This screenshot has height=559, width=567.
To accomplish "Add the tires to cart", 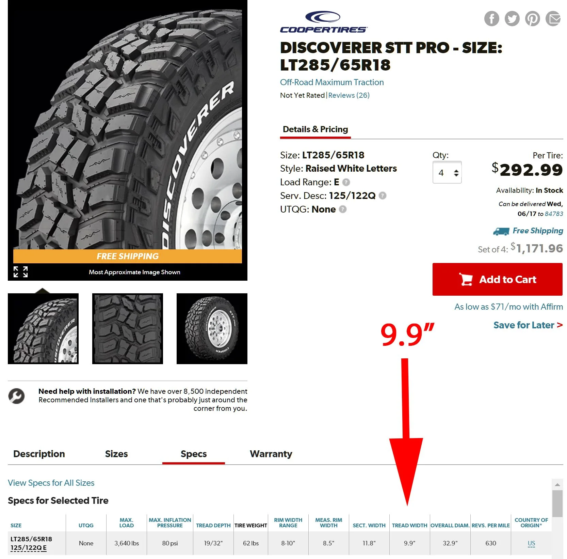I will tap(497, 279).
